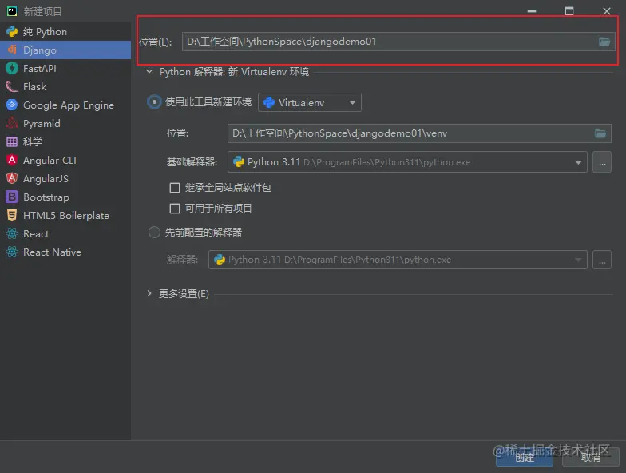
Task: Browse for project 位置(L) folder icon
Action: click(604, 42)
